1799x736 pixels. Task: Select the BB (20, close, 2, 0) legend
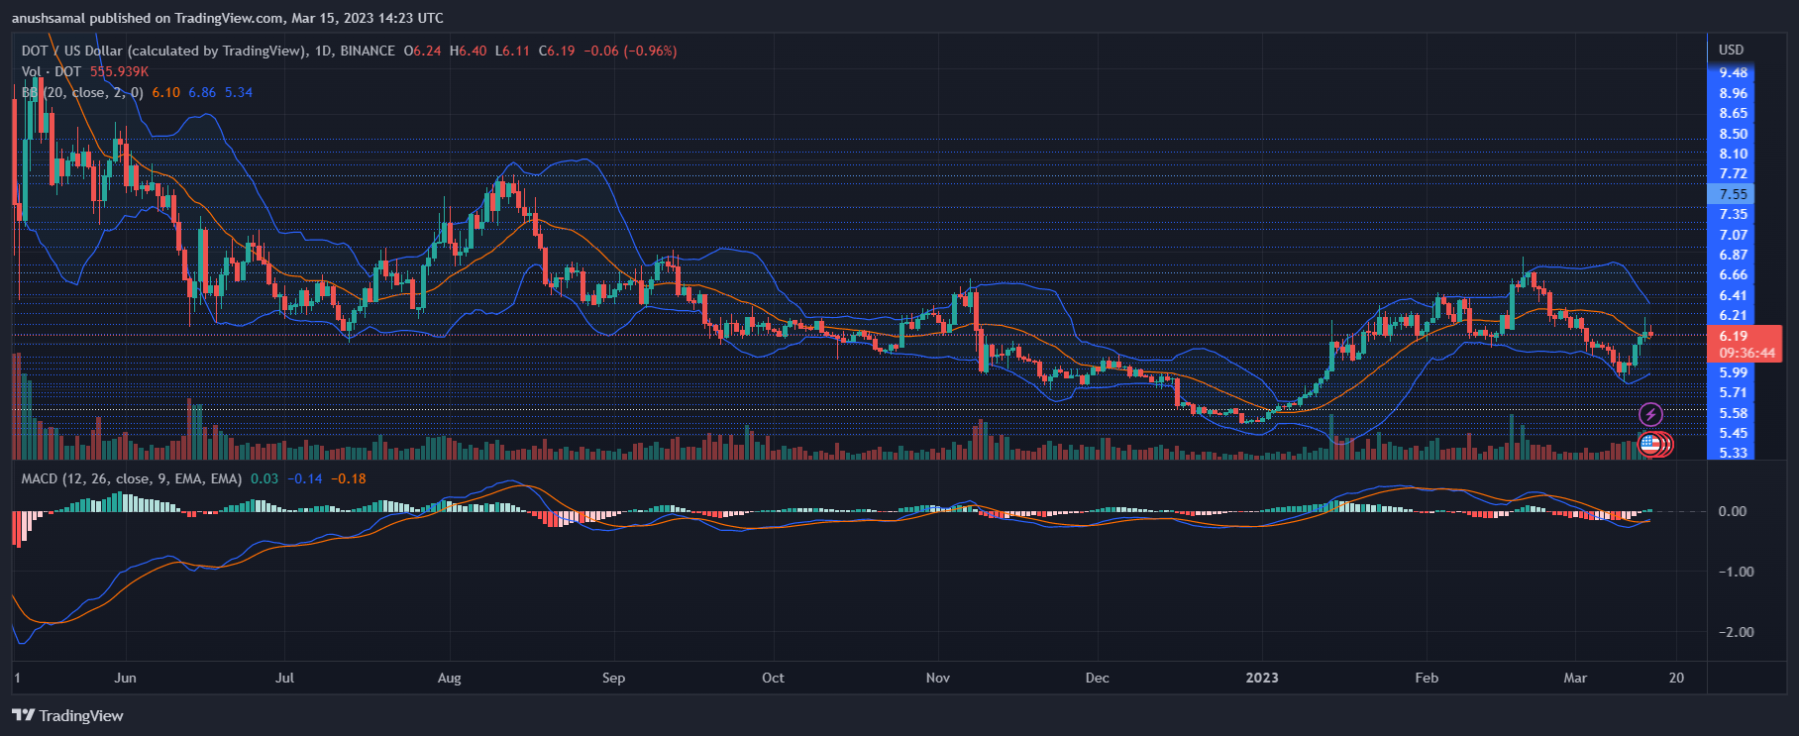[82, 92]
